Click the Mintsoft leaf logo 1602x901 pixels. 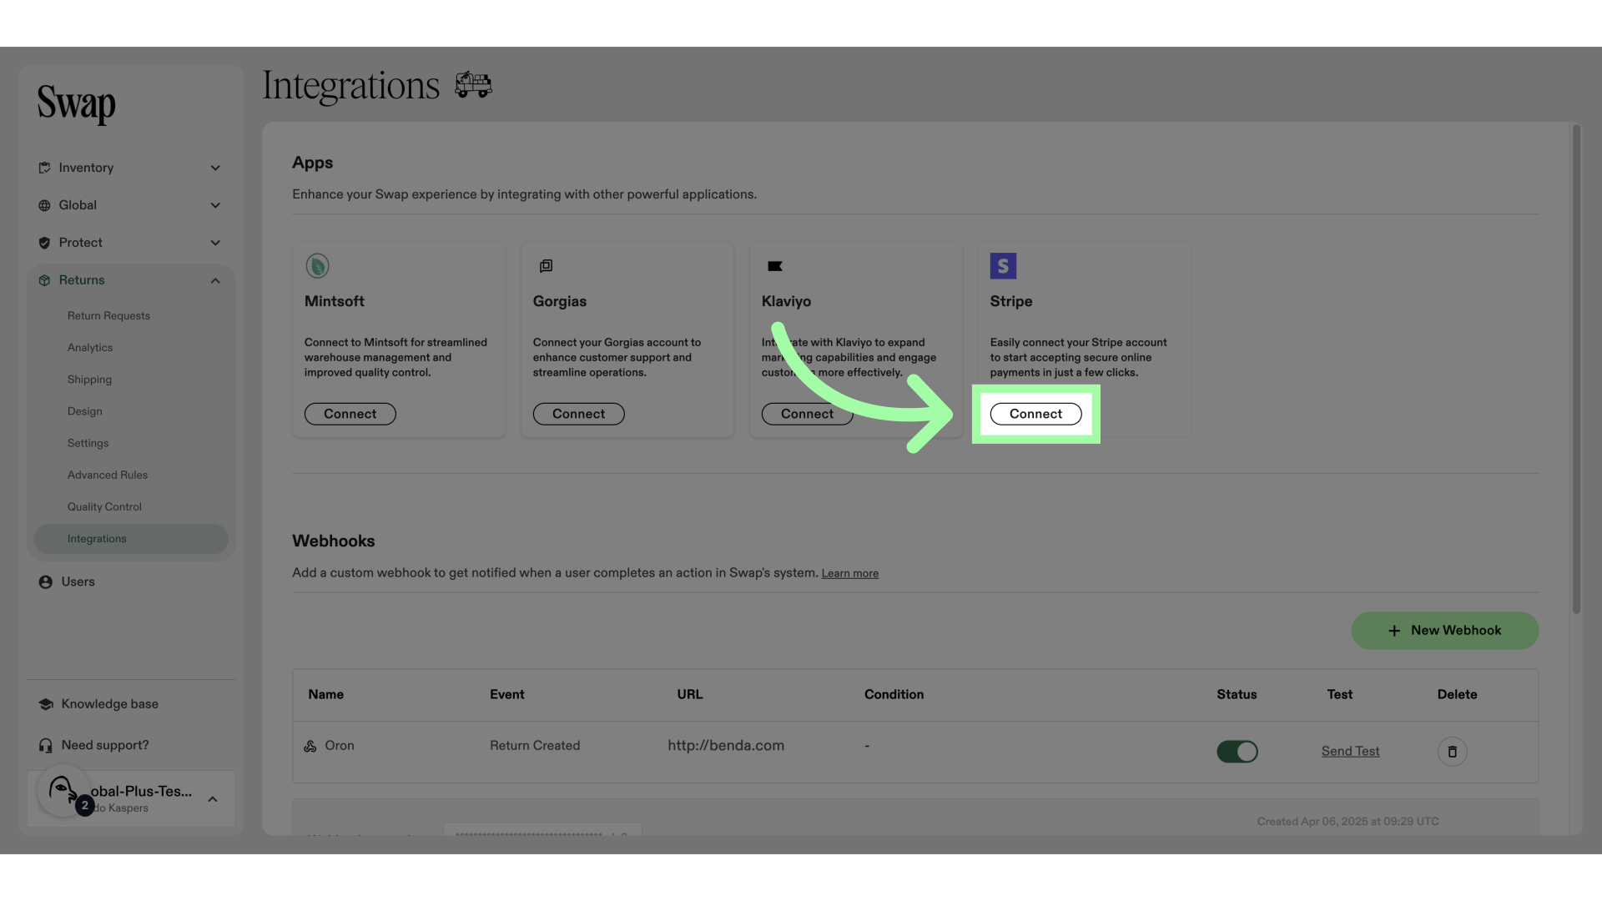[317, 266]
